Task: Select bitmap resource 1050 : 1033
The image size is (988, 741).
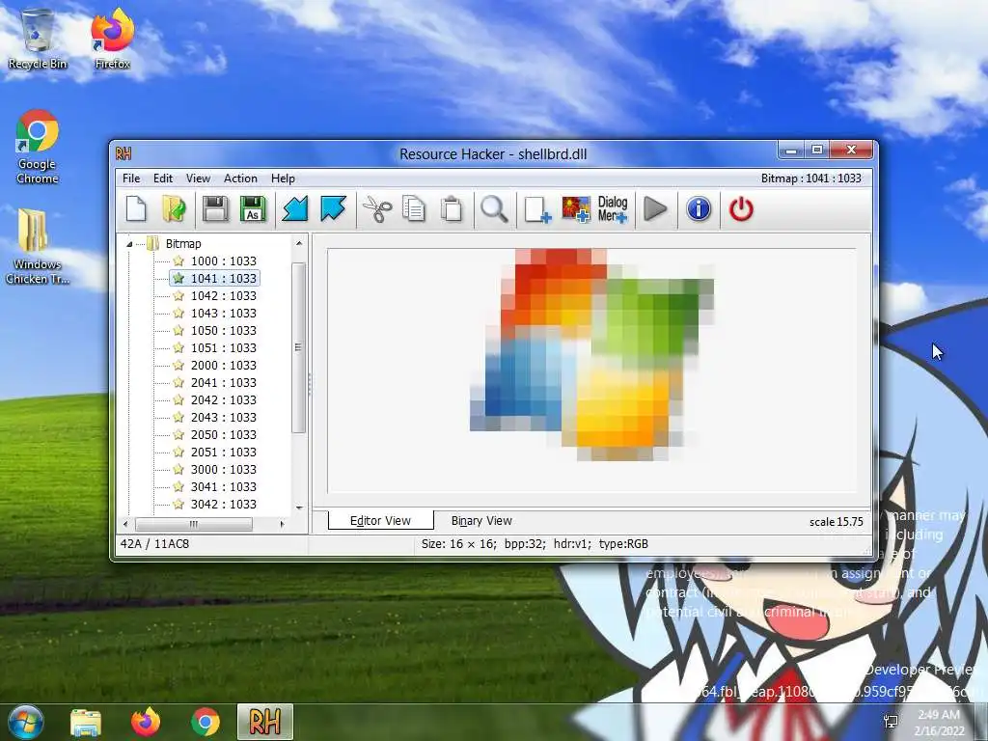Action: (223, 330)
